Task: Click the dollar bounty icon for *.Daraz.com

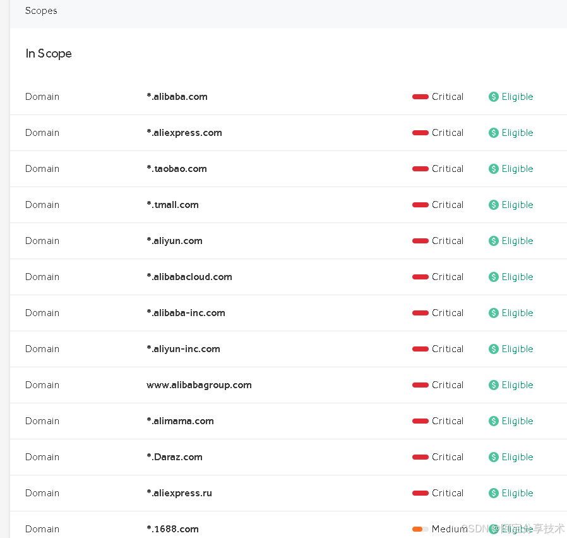Action: [493, 457]
